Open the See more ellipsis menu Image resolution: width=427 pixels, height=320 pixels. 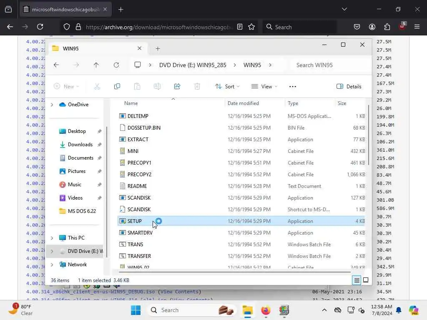[x=292, y=87]
